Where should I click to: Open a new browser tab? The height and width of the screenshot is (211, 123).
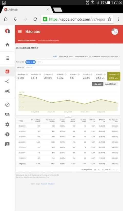point(58,10)
